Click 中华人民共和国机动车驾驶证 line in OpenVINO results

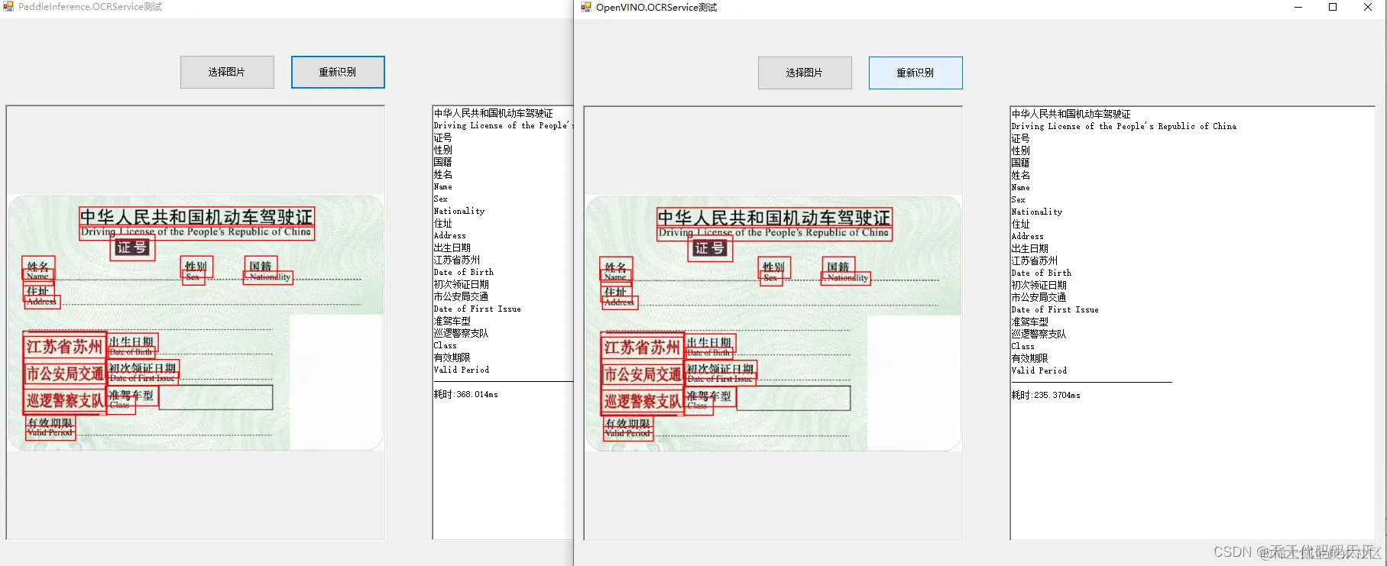pyautogui.click(x=1071, y=114)
